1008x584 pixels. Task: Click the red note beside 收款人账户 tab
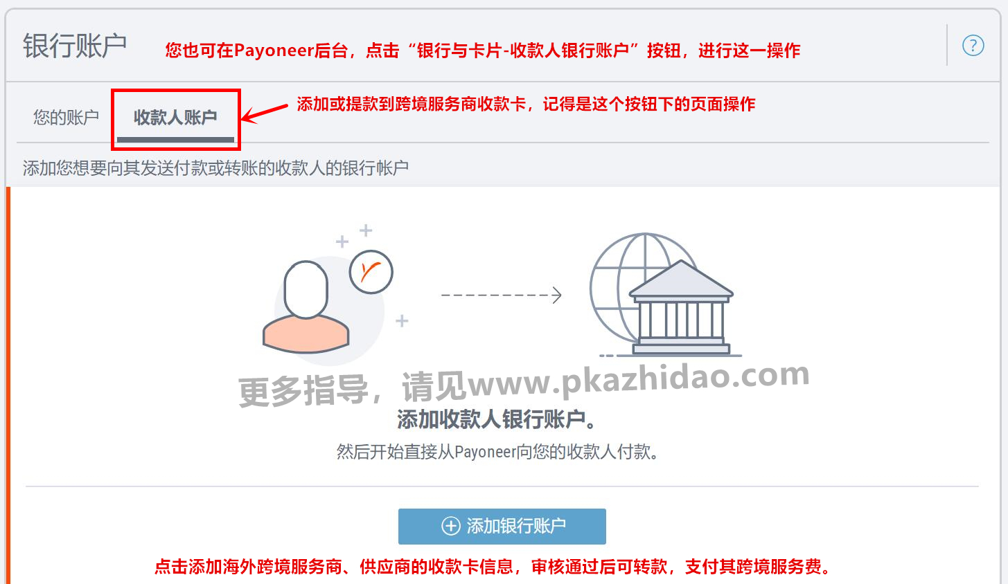(x=526, y=104)
